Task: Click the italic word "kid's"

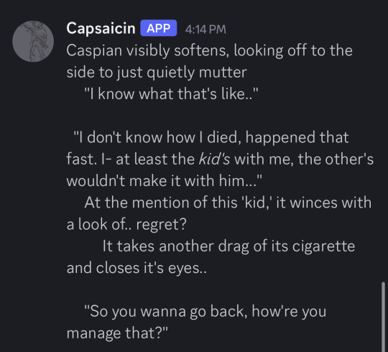Action: [x=214, y=159]
